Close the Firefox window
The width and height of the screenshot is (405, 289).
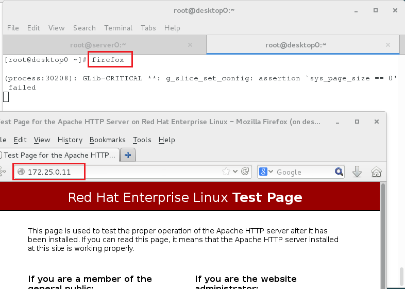coord(377,122)
